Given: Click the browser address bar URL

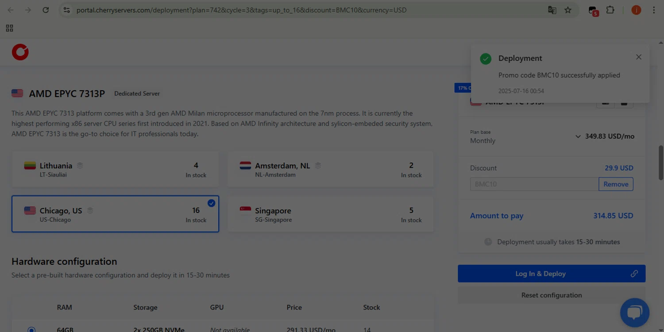Looking at the screenshot, I should 241,10.
